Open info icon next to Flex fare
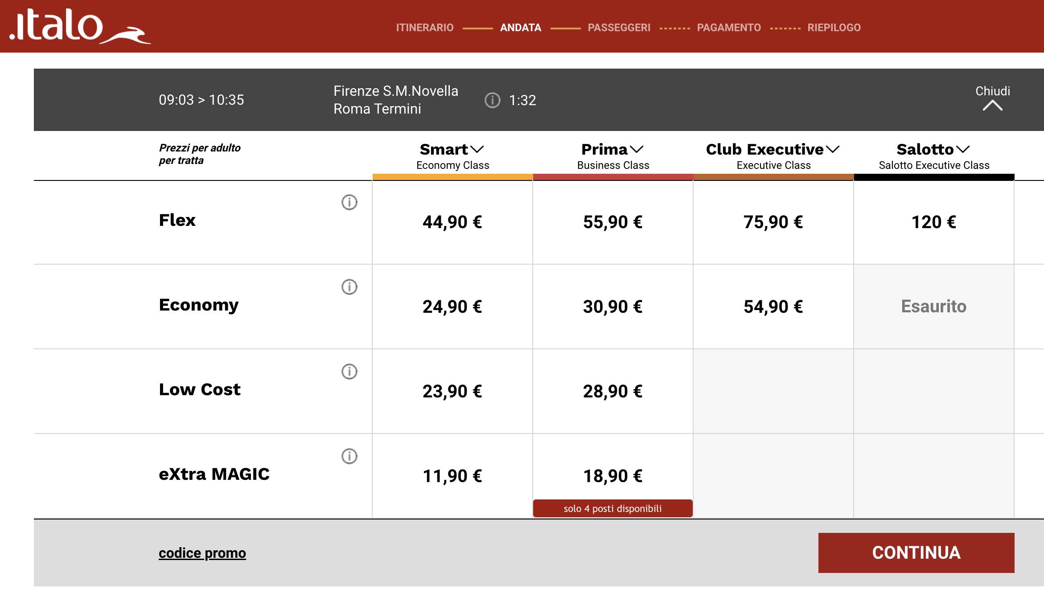This screenshot has height=589, width=1044. (349, 202)
